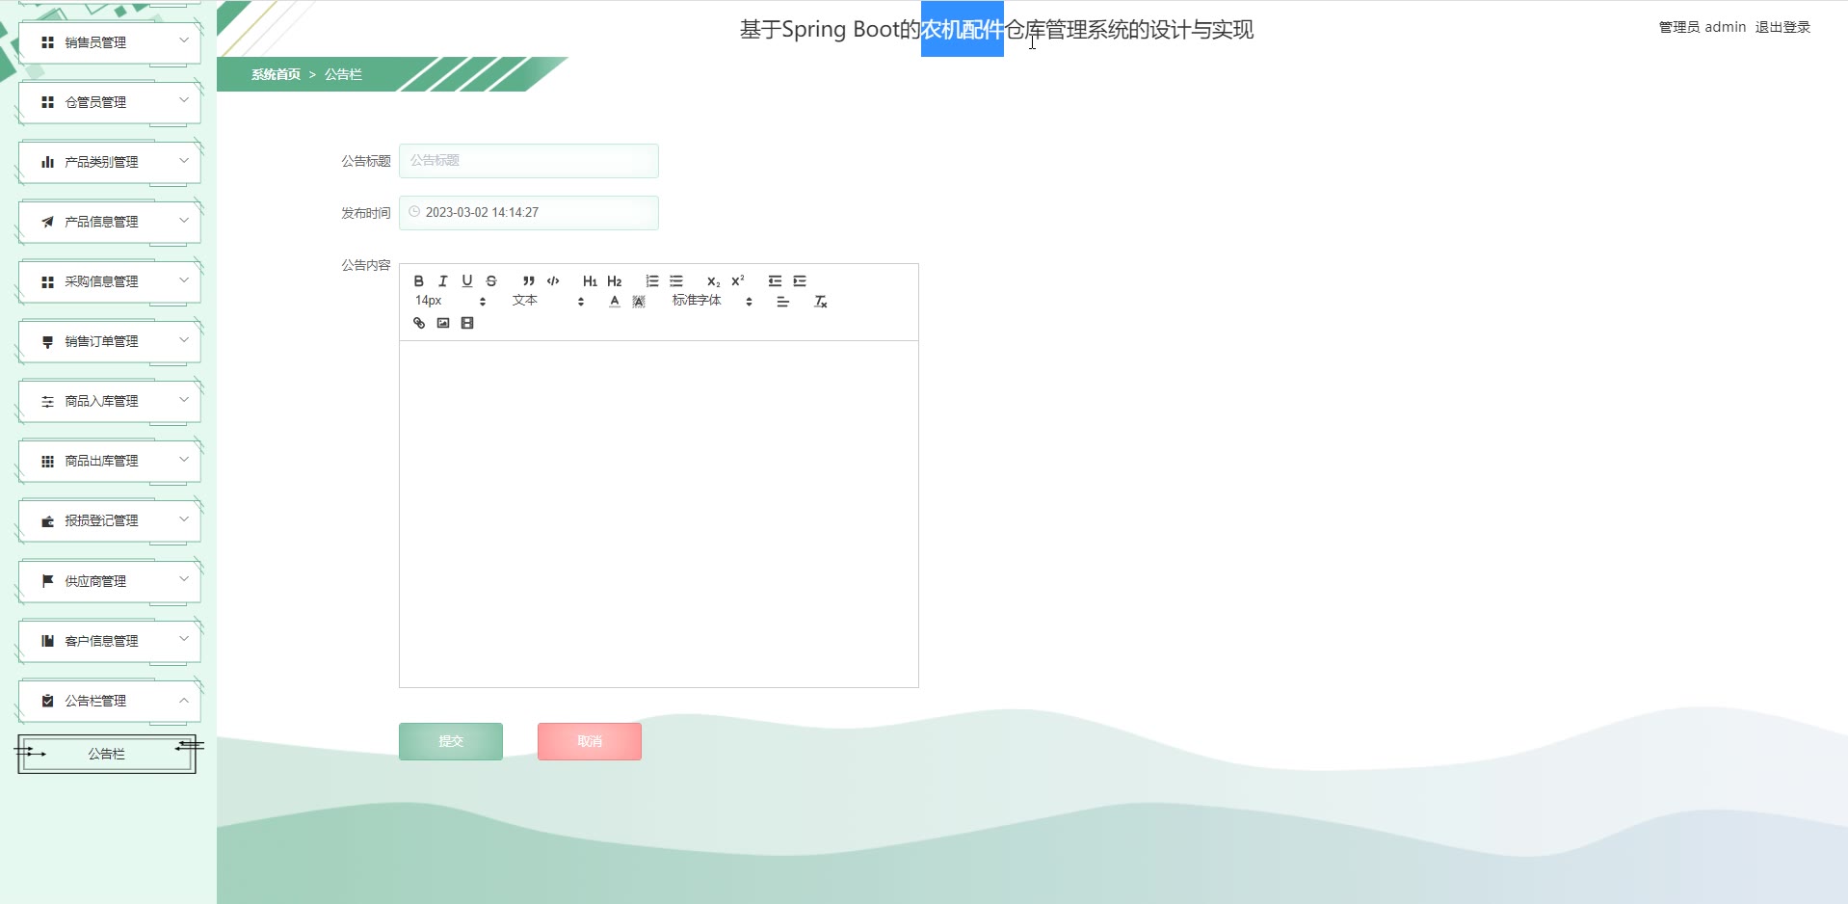Go to 系统首页 in the breadcrumb
The height and width of the screenshot is (904, 1848).
tap(276, 74)
